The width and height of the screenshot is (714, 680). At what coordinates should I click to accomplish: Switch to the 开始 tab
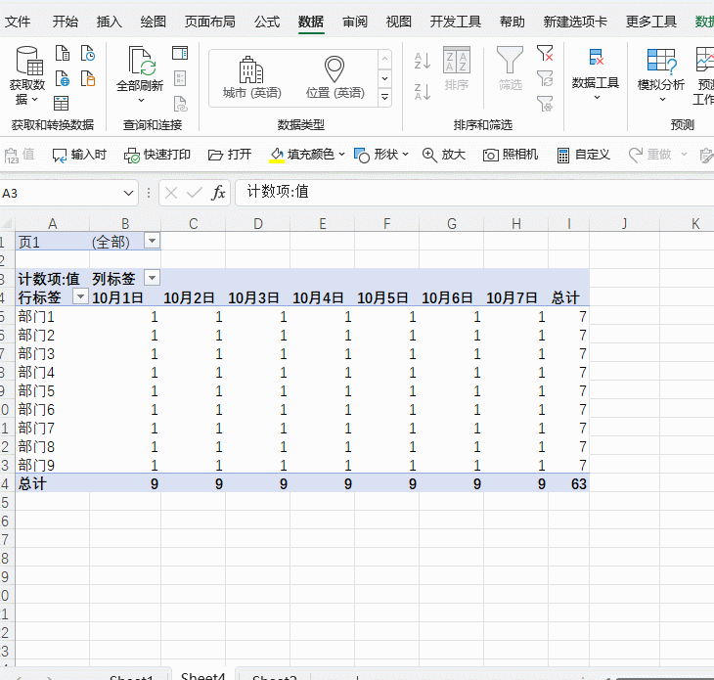click(66, 22)
